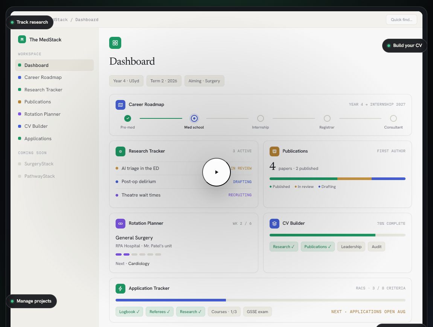This screenshot has height=327, width=433.
Task: Open Applications in the sidebar
Action: (54, 138)
